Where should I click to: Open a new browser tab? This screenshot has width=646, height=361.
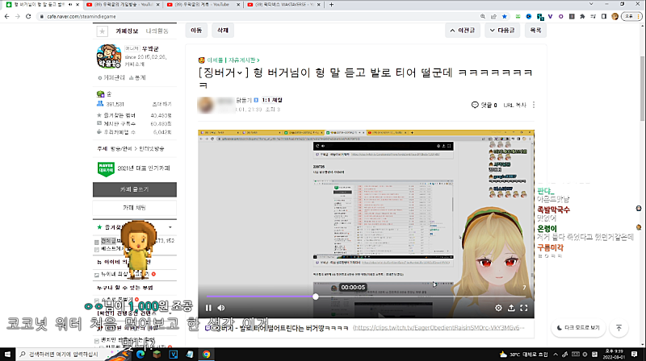331,5
